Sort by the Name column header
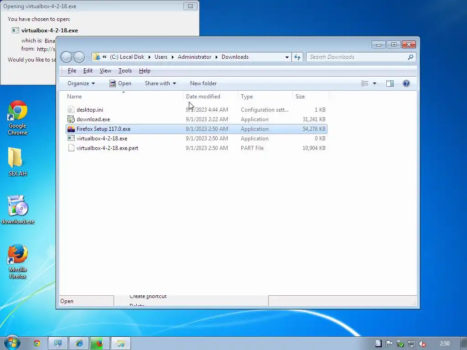This screenshot has height=350, width=467. pos(123,97)
